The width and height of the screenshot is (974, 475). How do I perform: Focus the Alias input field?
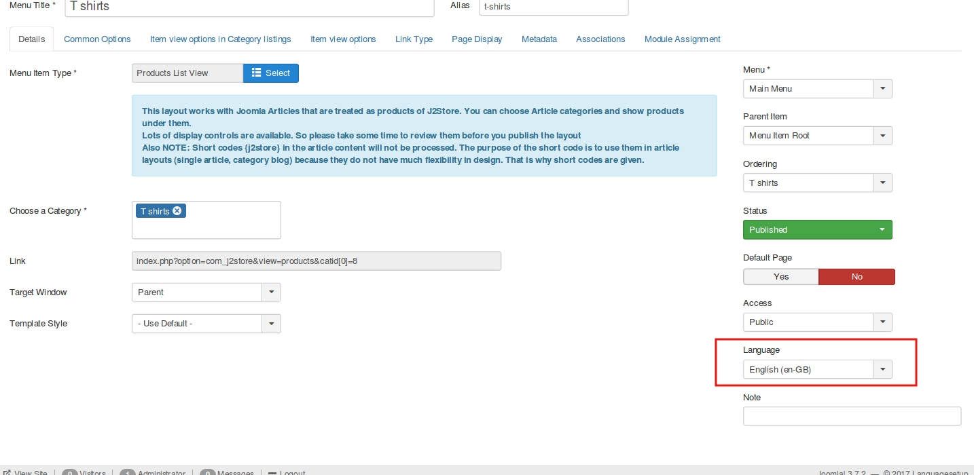click(553, 7)
